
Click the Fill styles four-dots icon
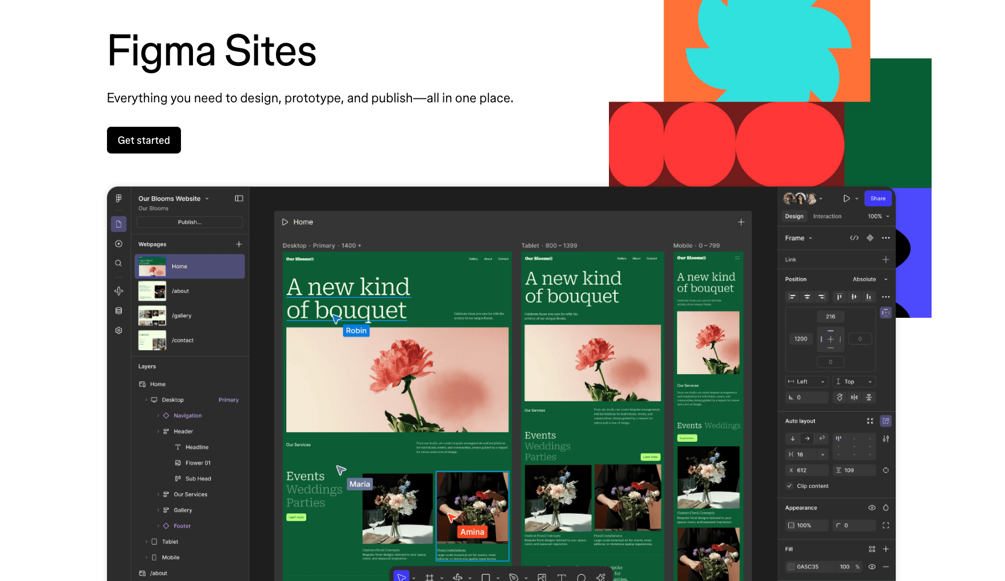point(872,549)
